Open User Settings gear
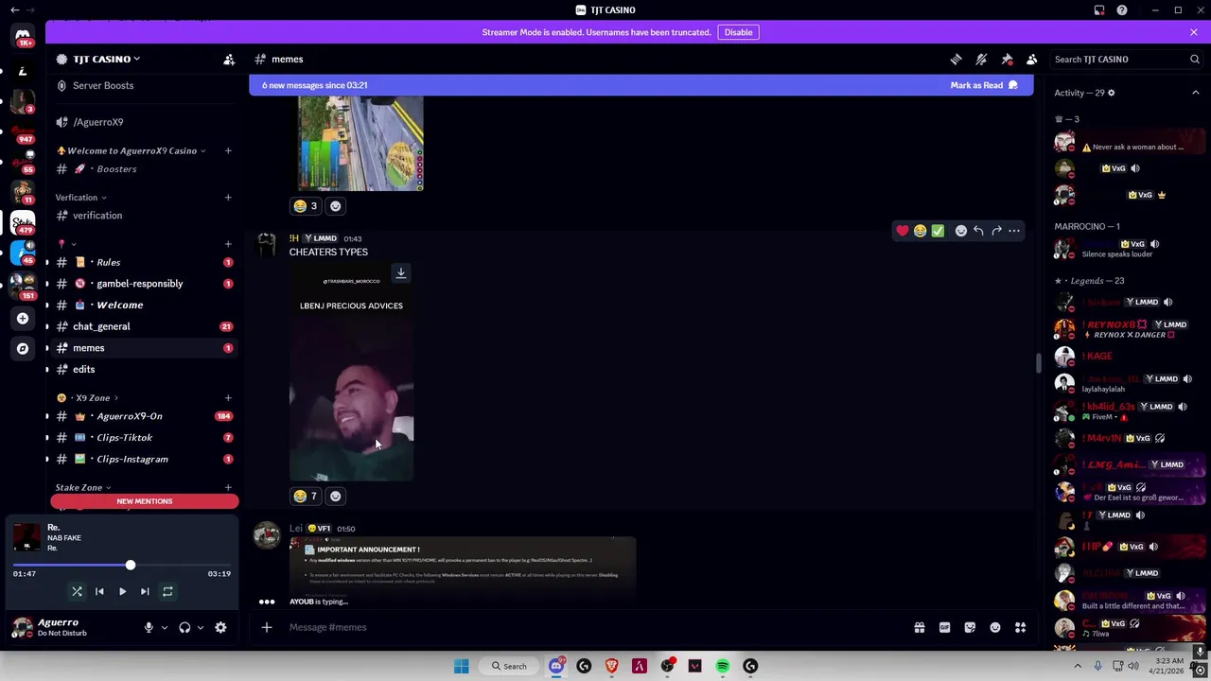The width and height of the screenshot is (1211, 681). 220,627
